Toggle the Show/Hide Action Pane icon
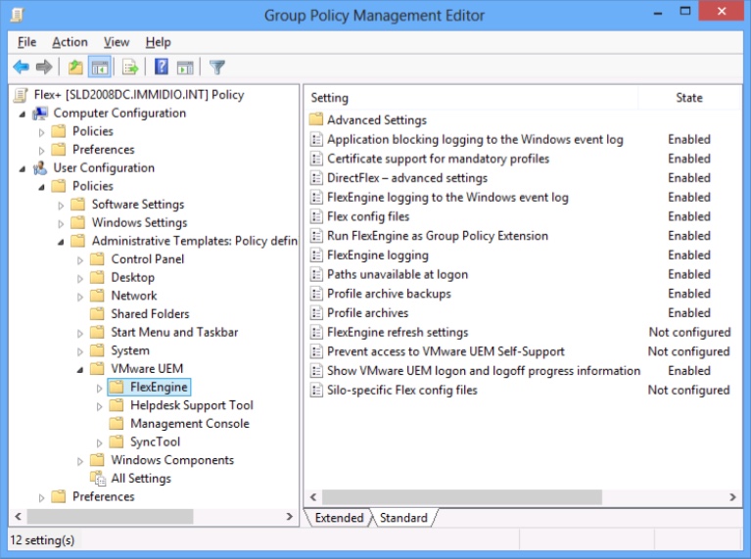Image resolution: width=751 pixels, height=559 pixels. point(185,68)
